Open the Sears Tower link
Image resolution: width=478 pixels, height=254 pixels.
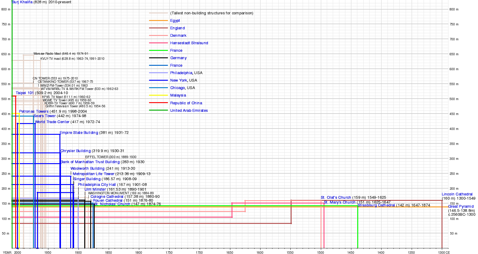45,116
